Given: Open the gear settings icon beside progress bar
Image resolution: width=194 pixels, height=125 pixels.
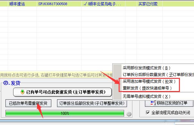Looking at the screenshot, I should [129, 114].
